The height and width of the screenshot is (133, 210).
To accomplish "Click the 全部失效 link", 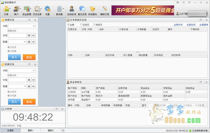I will point(178,25).
